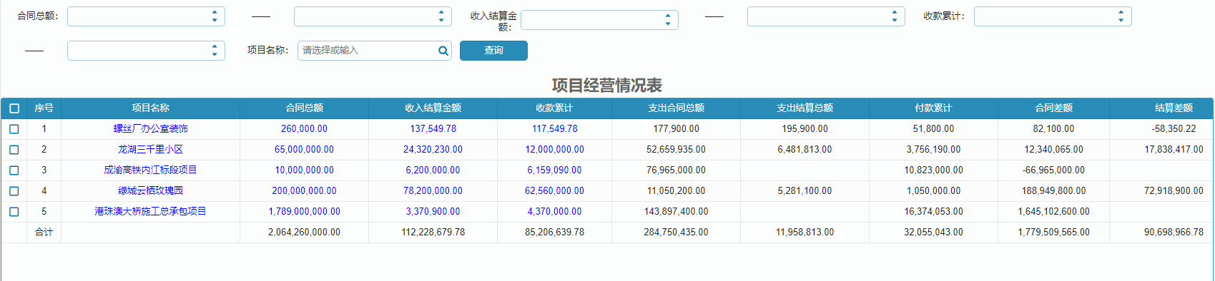Check the checkbox for row 5 港珠澳大桥施工总承包项目

coord(14,212)
